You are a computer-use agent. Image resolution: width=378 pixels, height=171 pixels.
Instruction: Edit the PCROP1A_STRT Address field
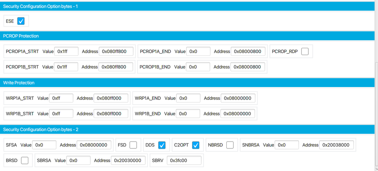tap(116, 51)
